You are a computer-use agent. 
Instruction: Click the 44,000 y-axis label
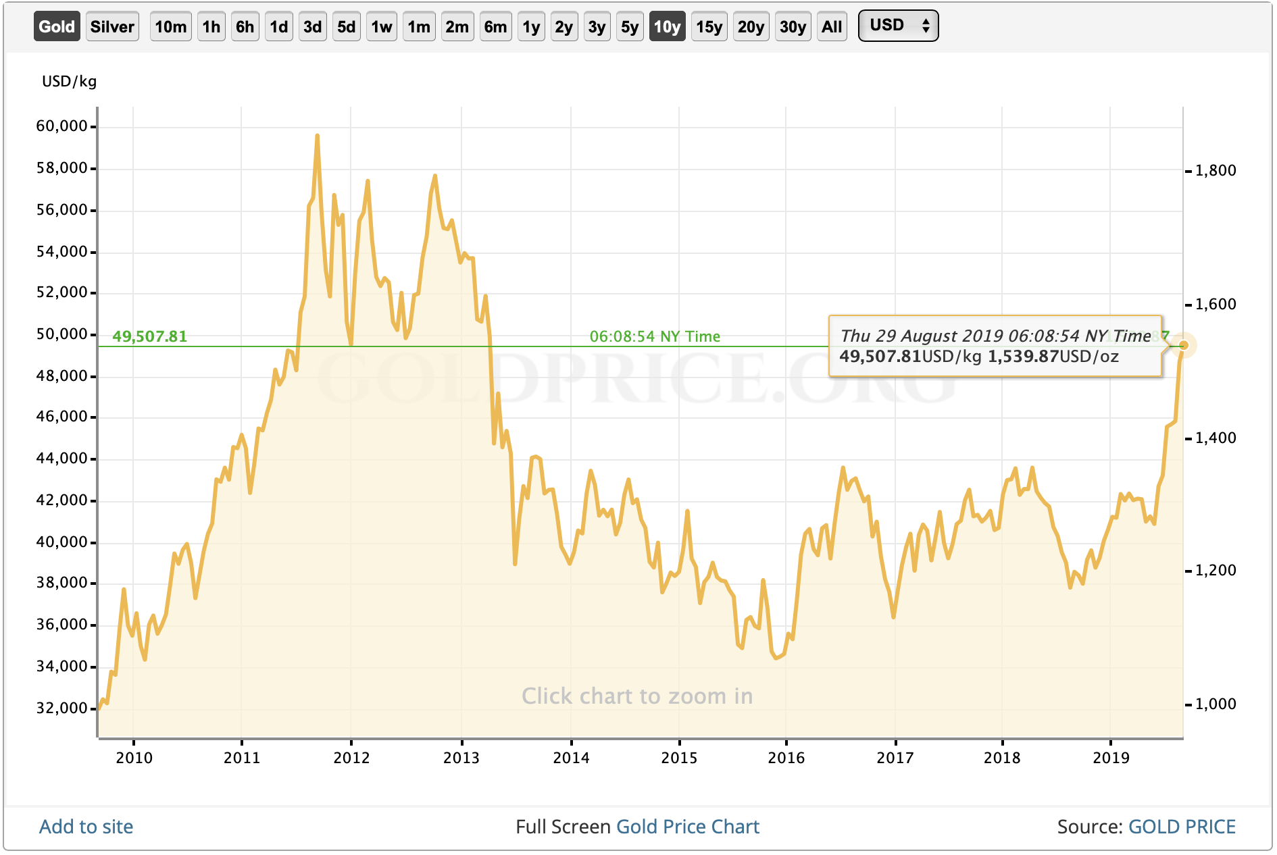(x=62, y=459)
